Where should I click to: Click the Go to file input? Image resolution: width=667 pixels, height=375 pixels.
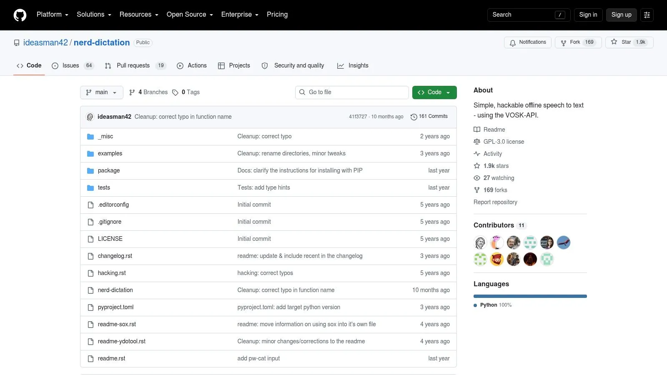click(352, 92)
